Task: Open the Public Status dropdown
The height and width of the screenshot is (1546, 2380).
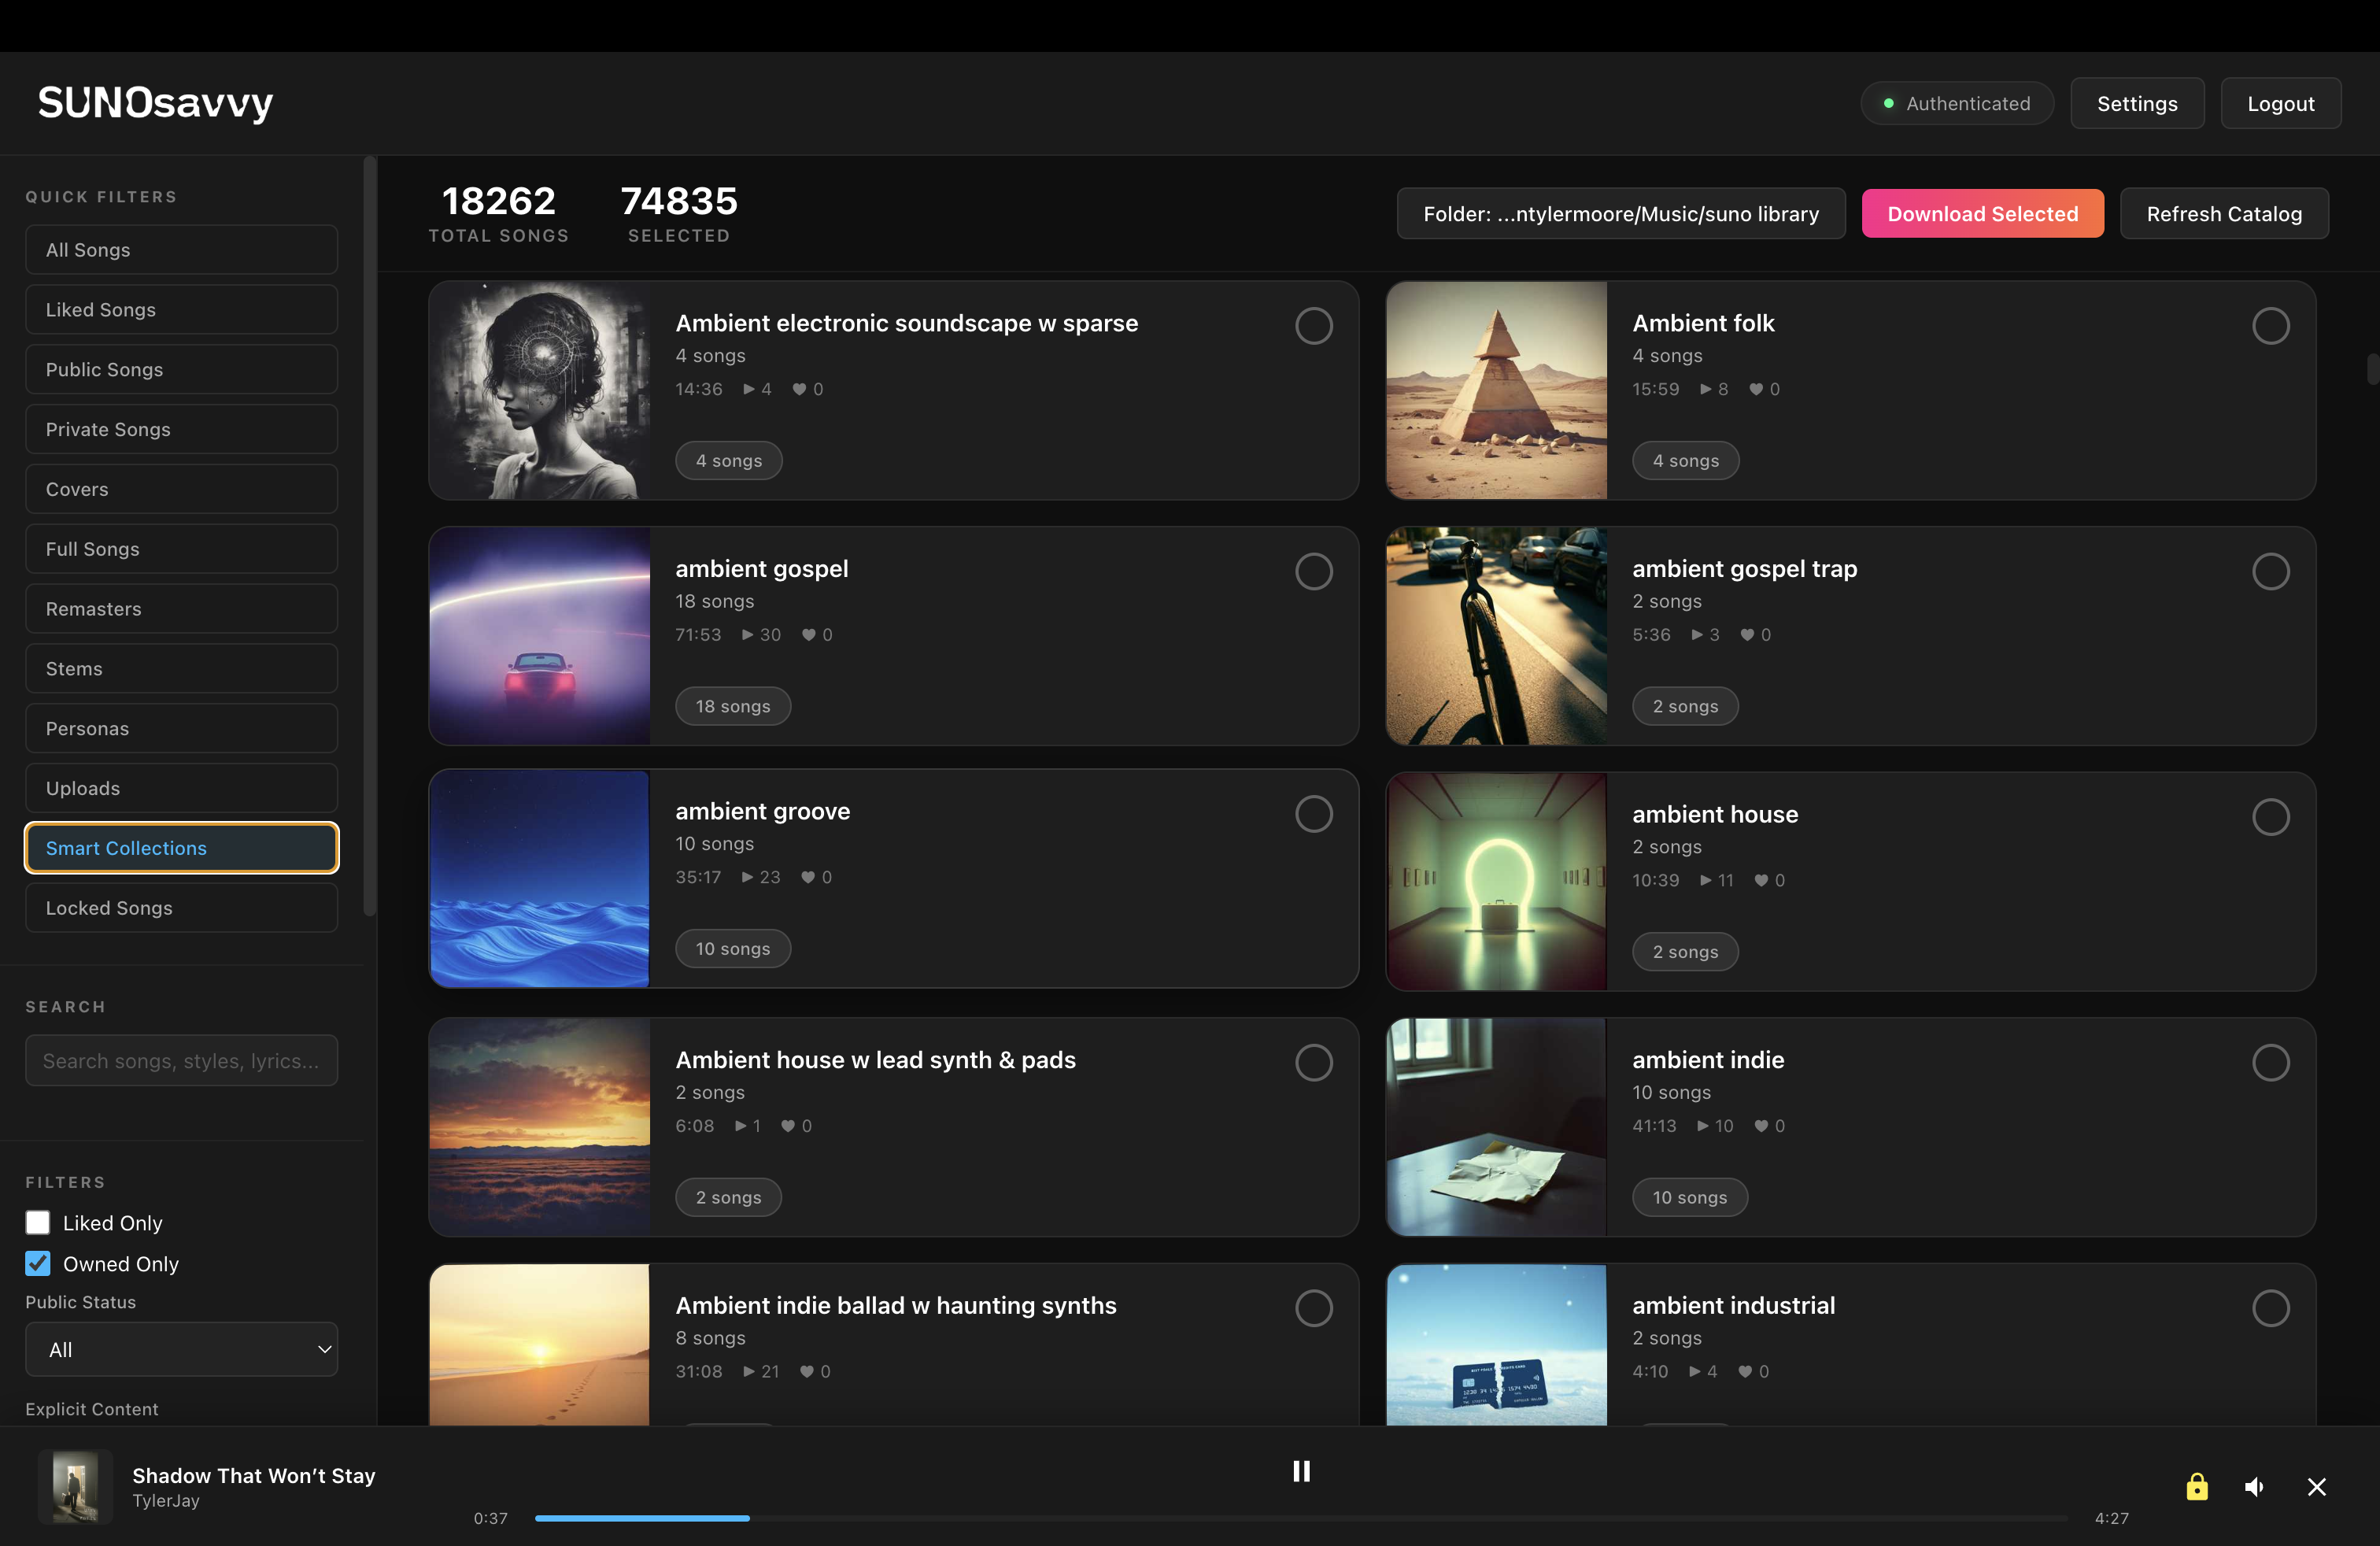Action: tap(181, 1350)
